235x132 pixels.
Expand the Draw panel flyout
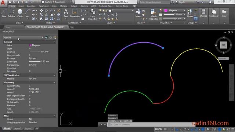(19, 23)
